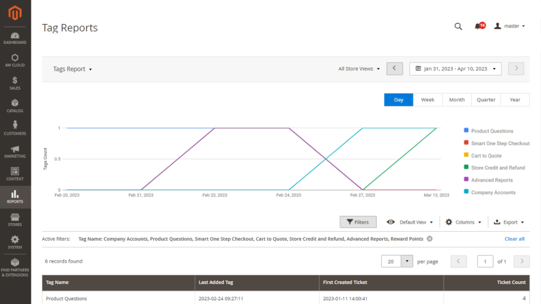This screenshot has width=541, height=304.
Task: Open the System sidebar menu
Action: click(x=15, y=242)
